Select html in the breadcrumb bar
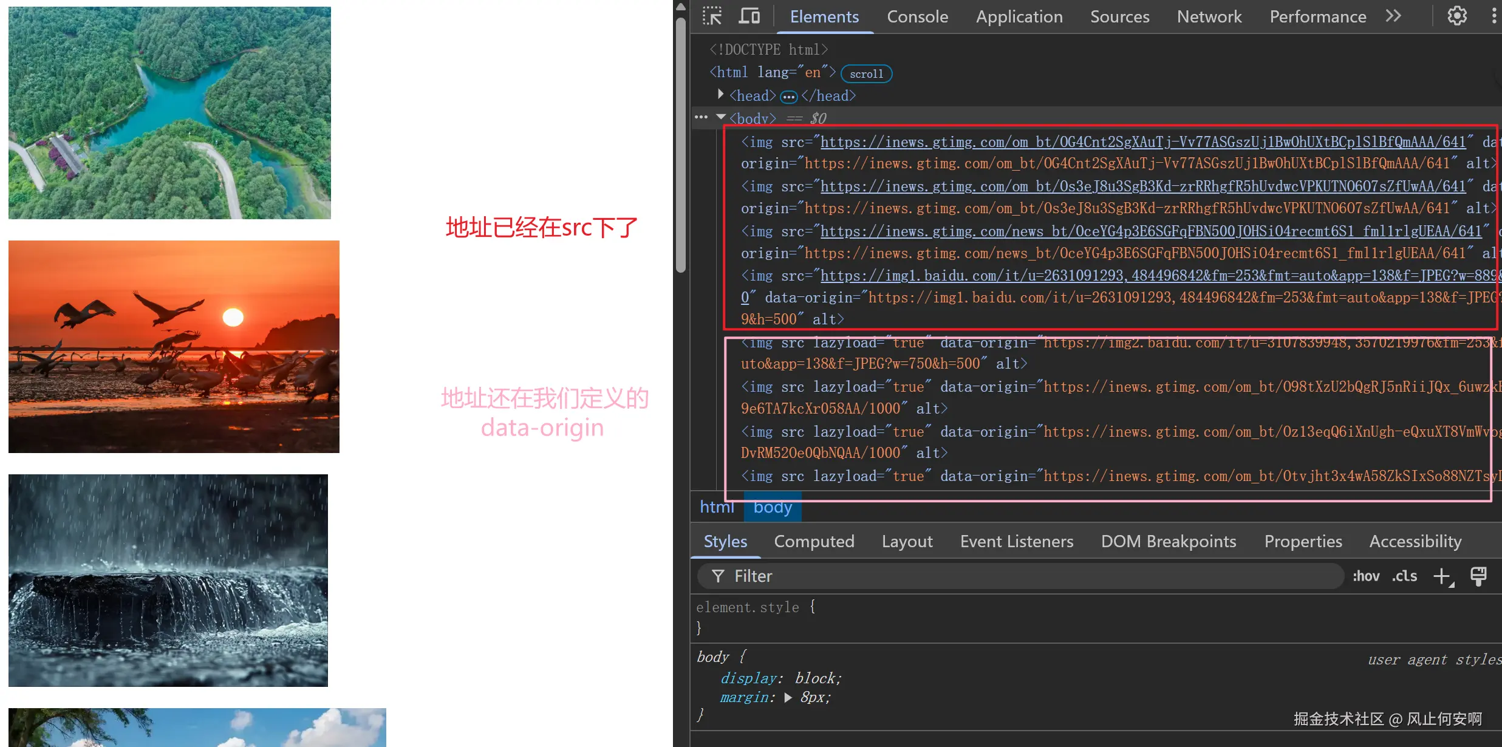Screen dimensions: 1502x747 pyautogui.click(x=717, y=507)
